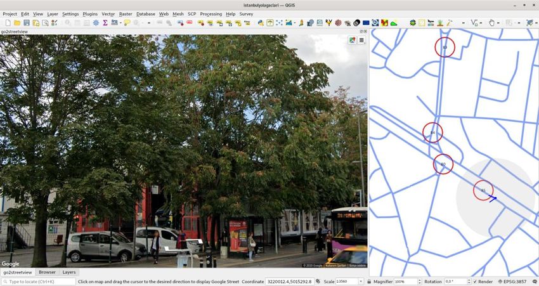539x286 pixels.
Task: Click the Sigma statistical summary icon
Action: click(105, 23)
